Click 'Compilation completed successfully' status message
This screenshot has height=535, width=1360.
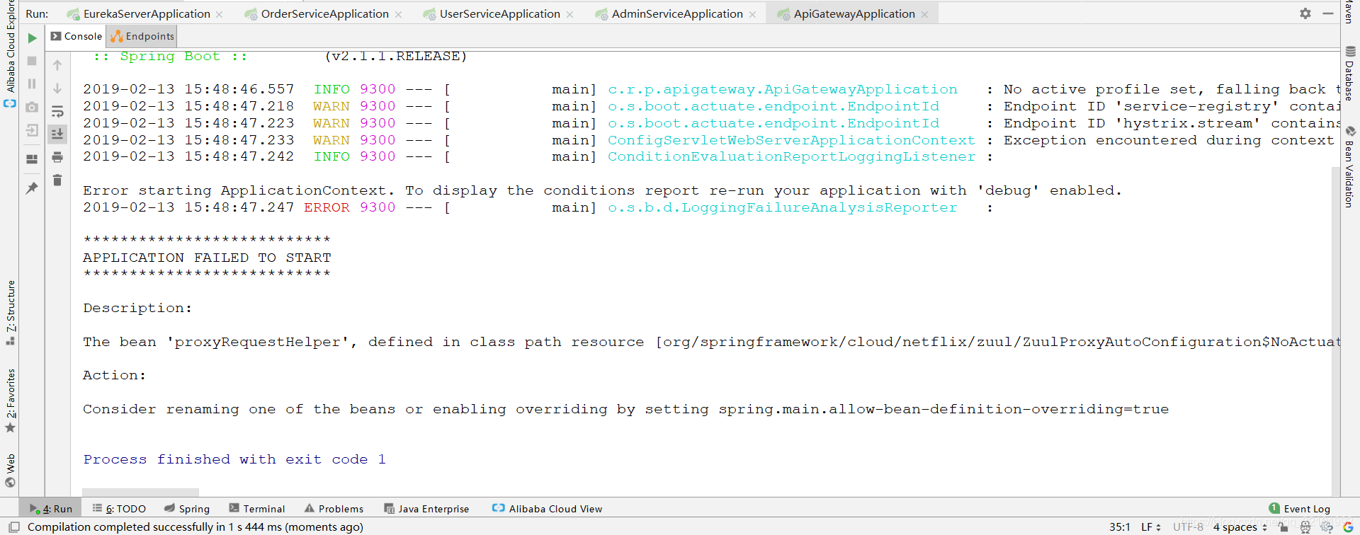(x=195, y=527)
